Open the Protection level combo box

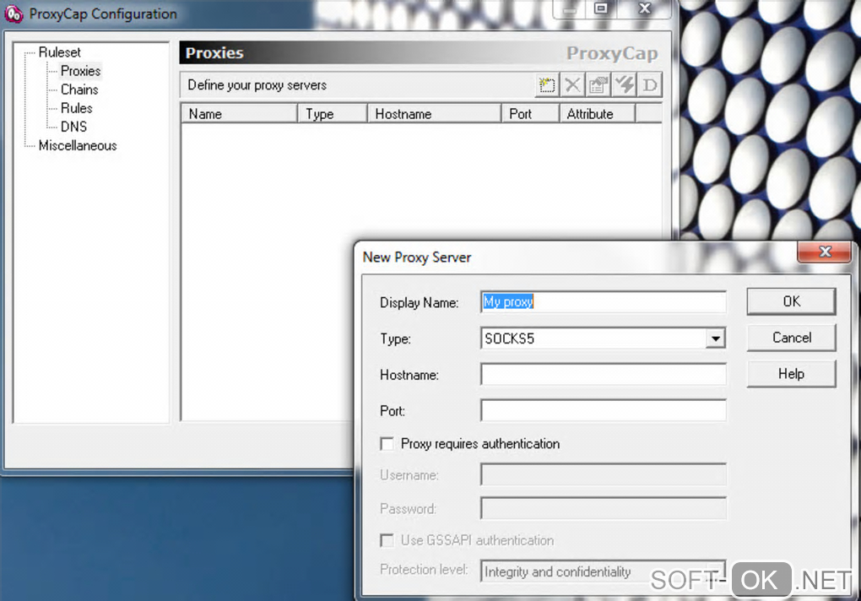(603, 571)
